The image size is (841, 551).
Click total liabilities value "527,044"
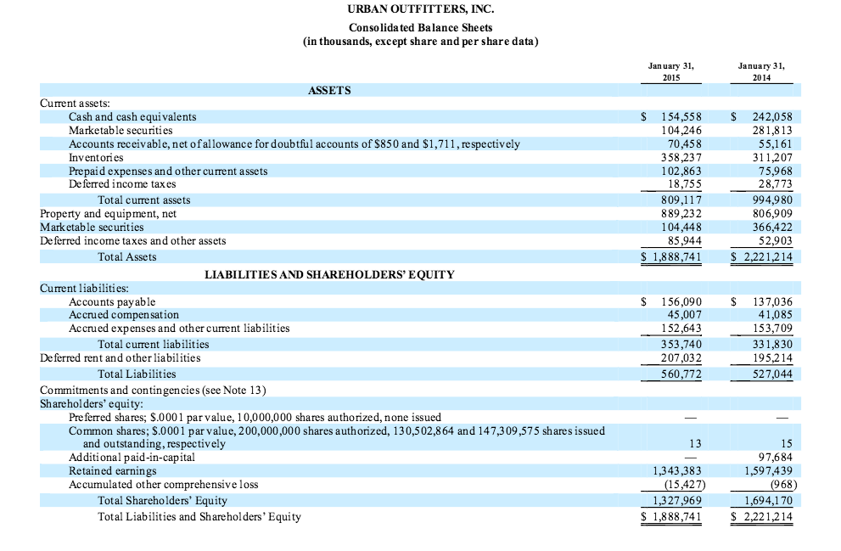[772, 374]
